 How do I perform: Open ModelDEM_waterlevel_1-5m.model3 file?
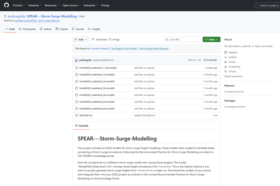(x=98, y=68)
